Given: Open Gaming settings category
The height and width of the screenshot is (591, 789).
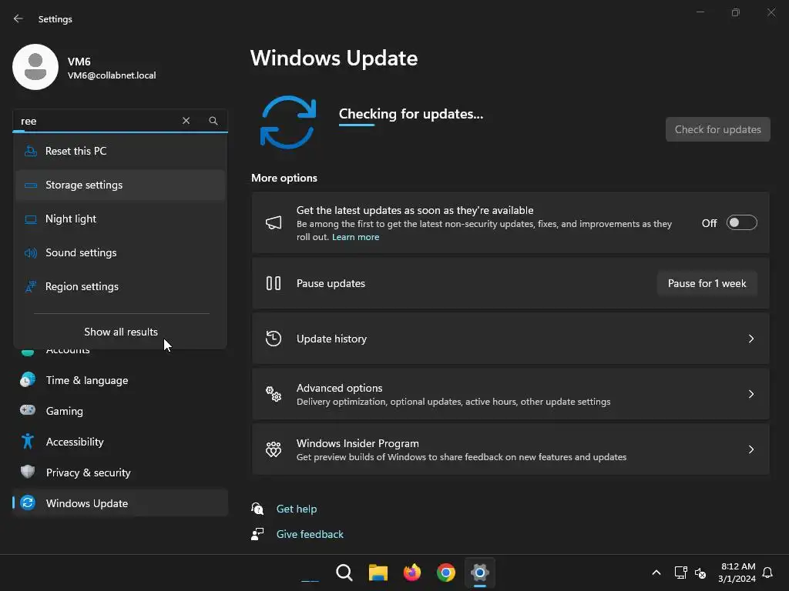Looking at the screenshot, I should (x=120, y=411).
